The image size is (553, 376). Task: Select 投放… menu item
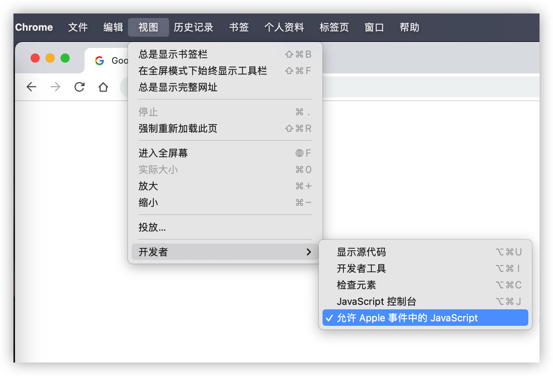point(225,227)
